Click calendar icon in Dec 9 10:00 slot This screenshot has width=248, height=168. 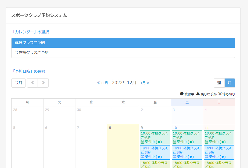pyautogui.click(x=143, y=142)
